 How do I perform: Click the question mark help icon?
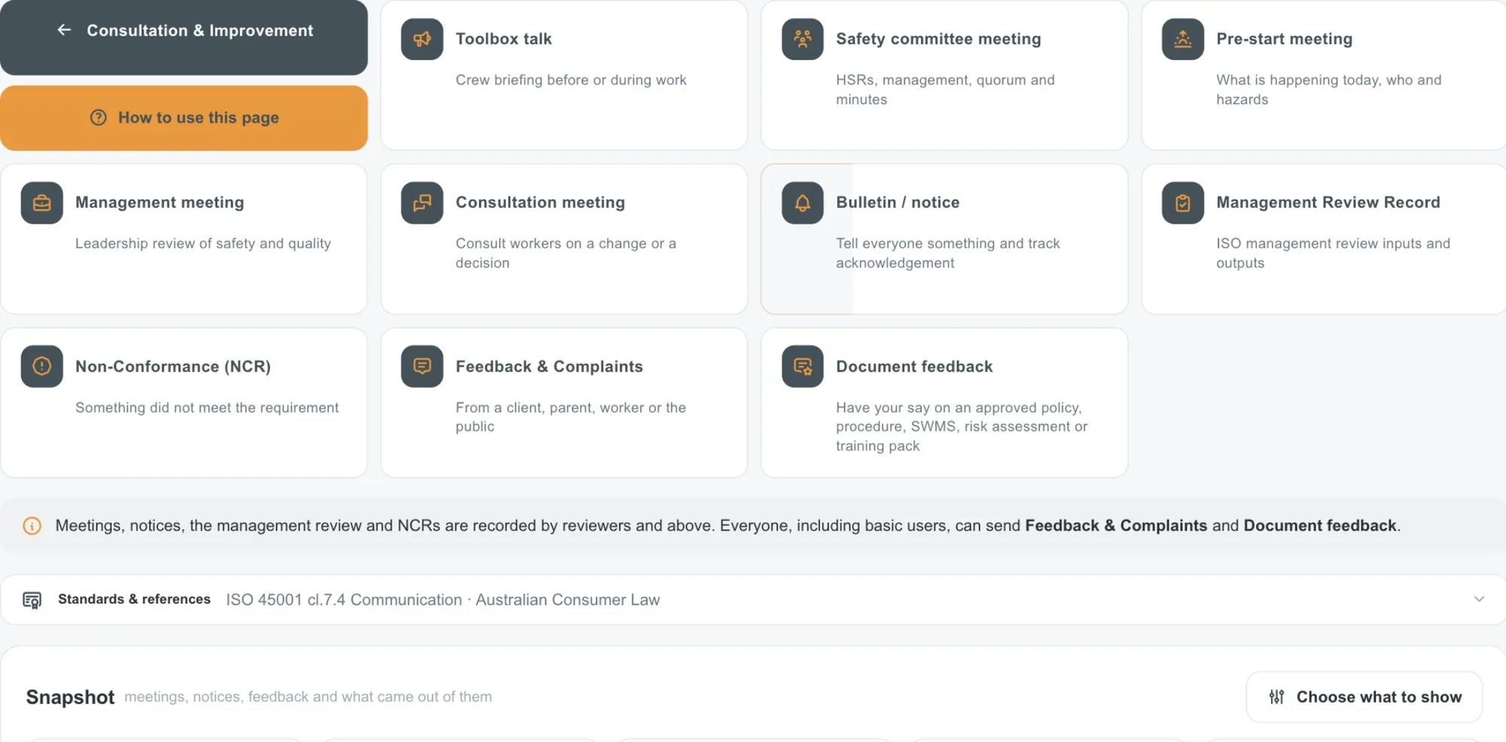[x=99, y=118]
